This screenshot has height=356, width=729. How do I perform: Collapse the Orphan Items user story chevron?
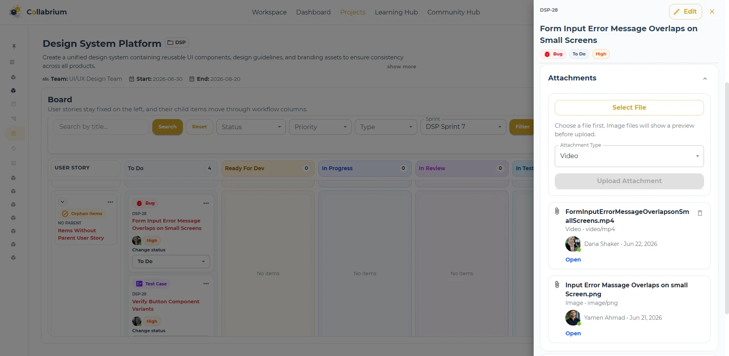[x=63, y=202]
